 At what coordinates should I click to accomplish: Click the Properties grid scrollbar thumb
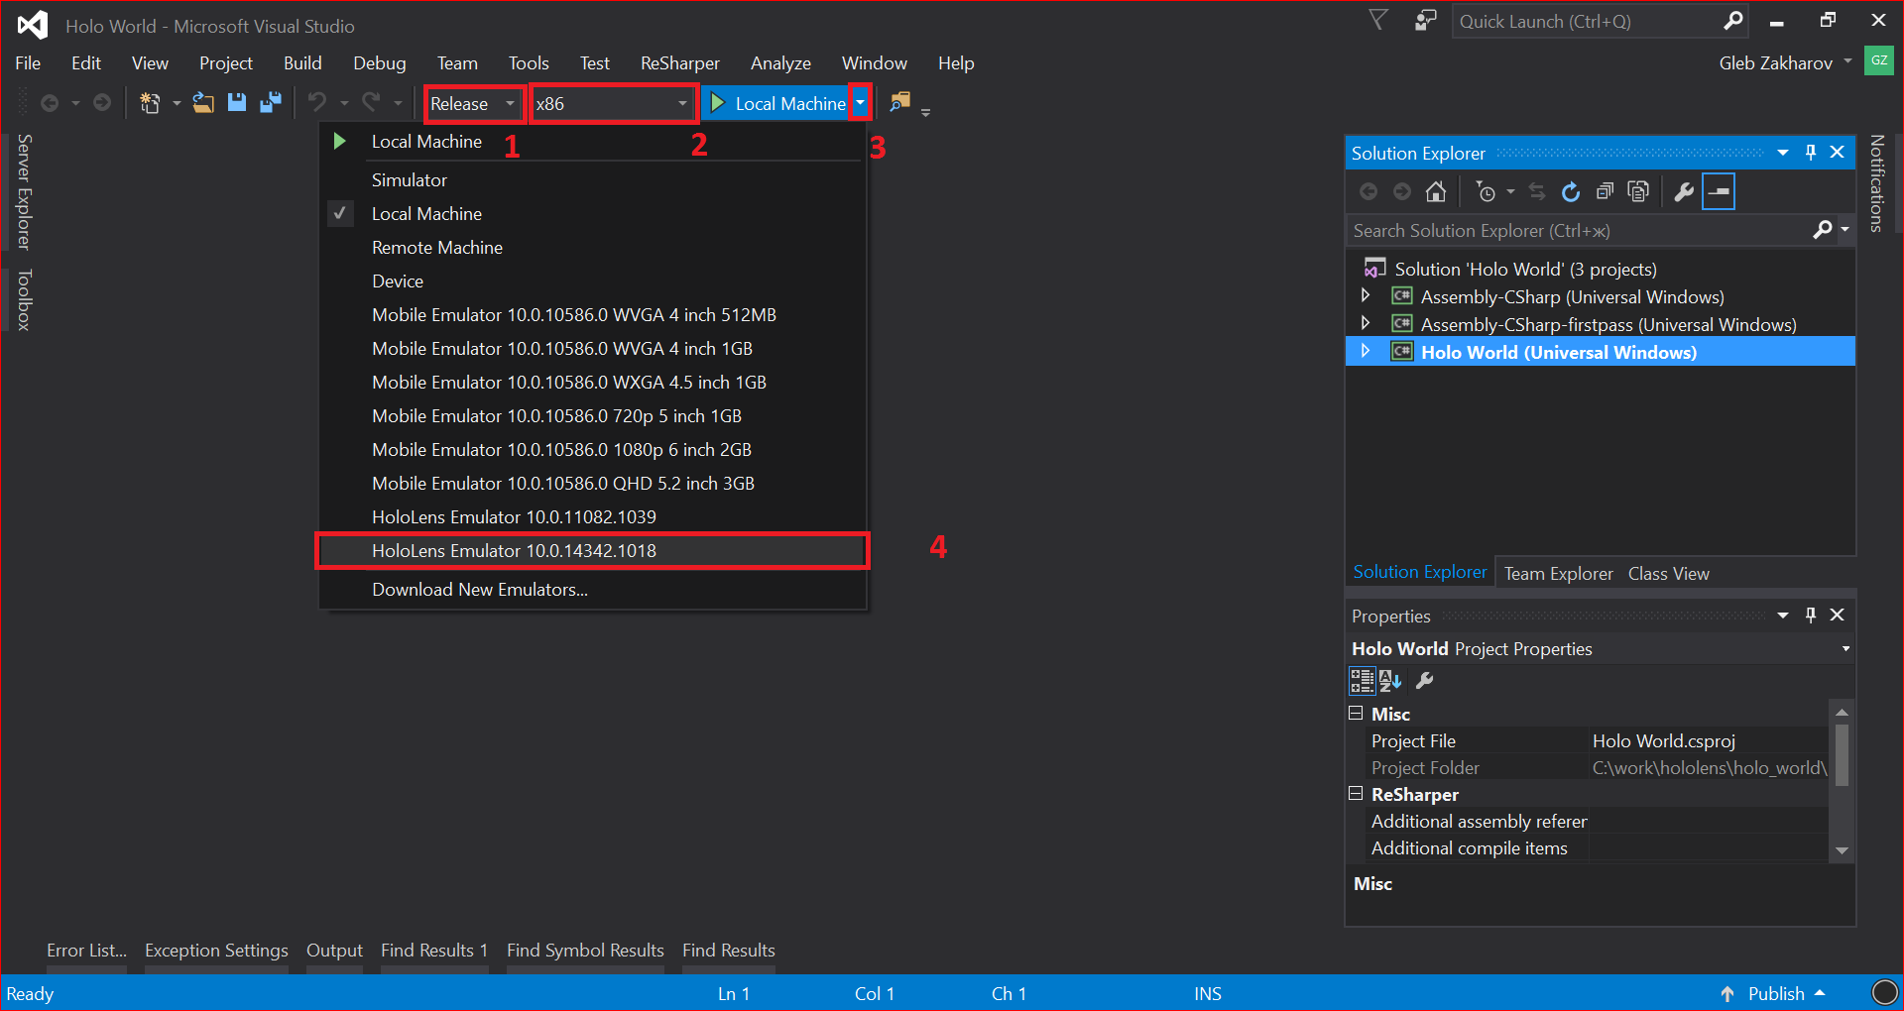(x=1842, y=754)
